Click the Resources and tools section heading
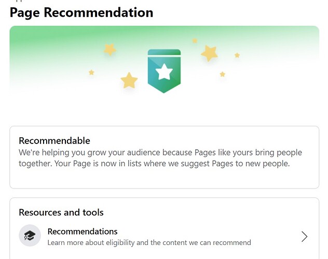This screenshot has height=259, width=328. (61, 212)
